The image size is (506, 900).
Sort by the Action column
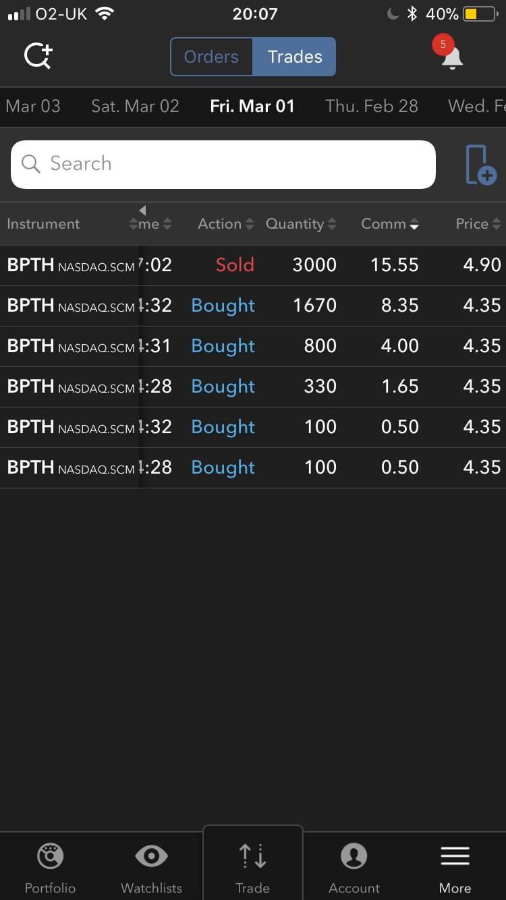point(225,224)
